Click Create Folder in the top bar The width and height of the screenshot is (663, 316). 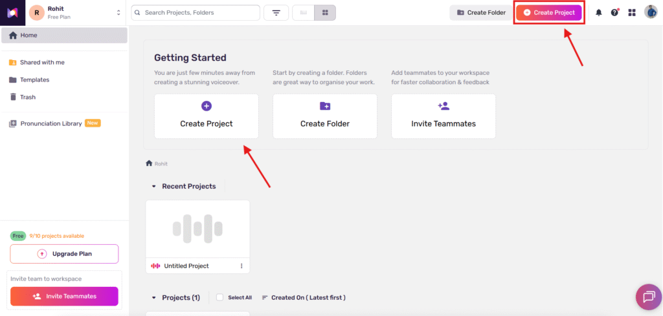(x=481, y=13)
